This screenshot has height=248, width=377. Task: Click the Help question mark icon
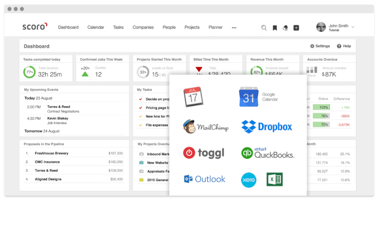click(x=339, y=46)
